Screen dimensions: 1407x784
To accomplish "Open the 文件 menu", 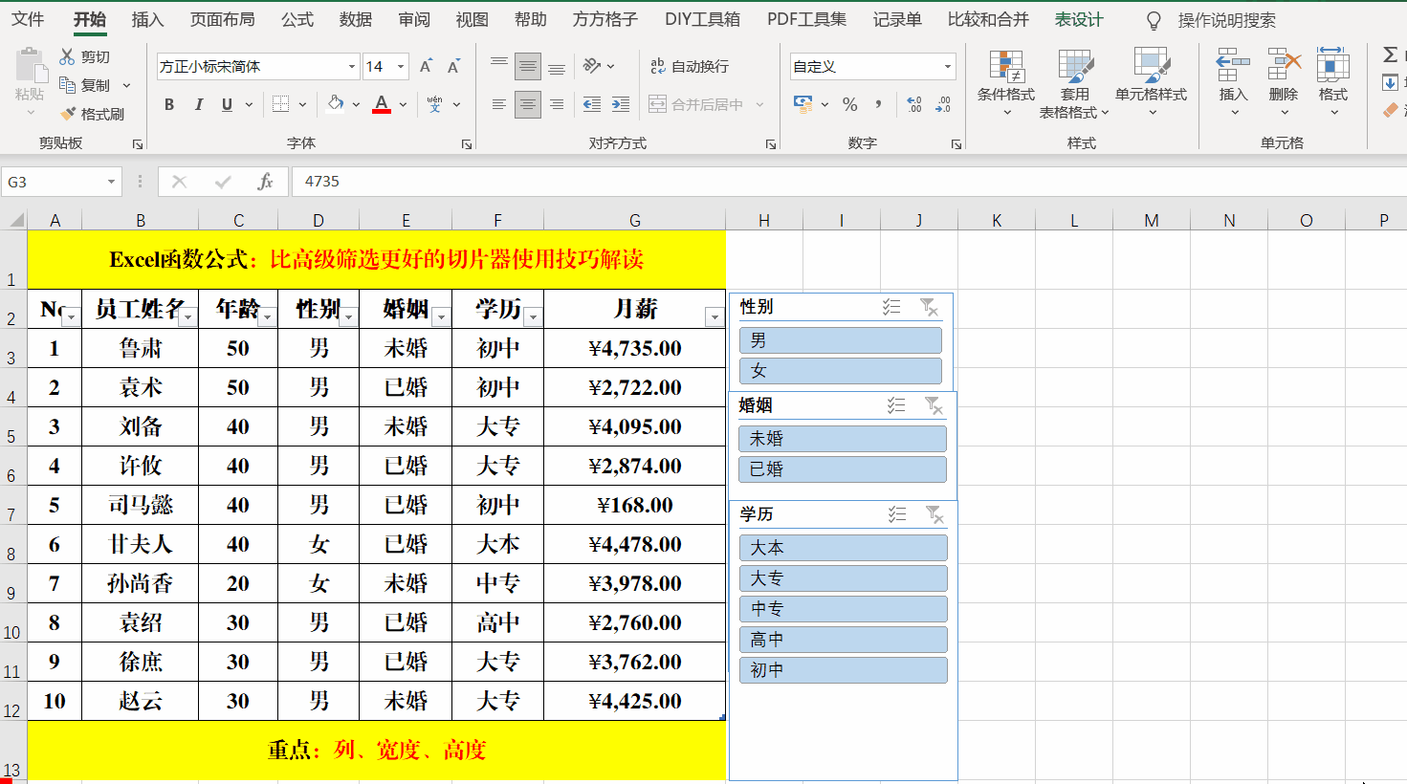I will (x=28, y=20).
